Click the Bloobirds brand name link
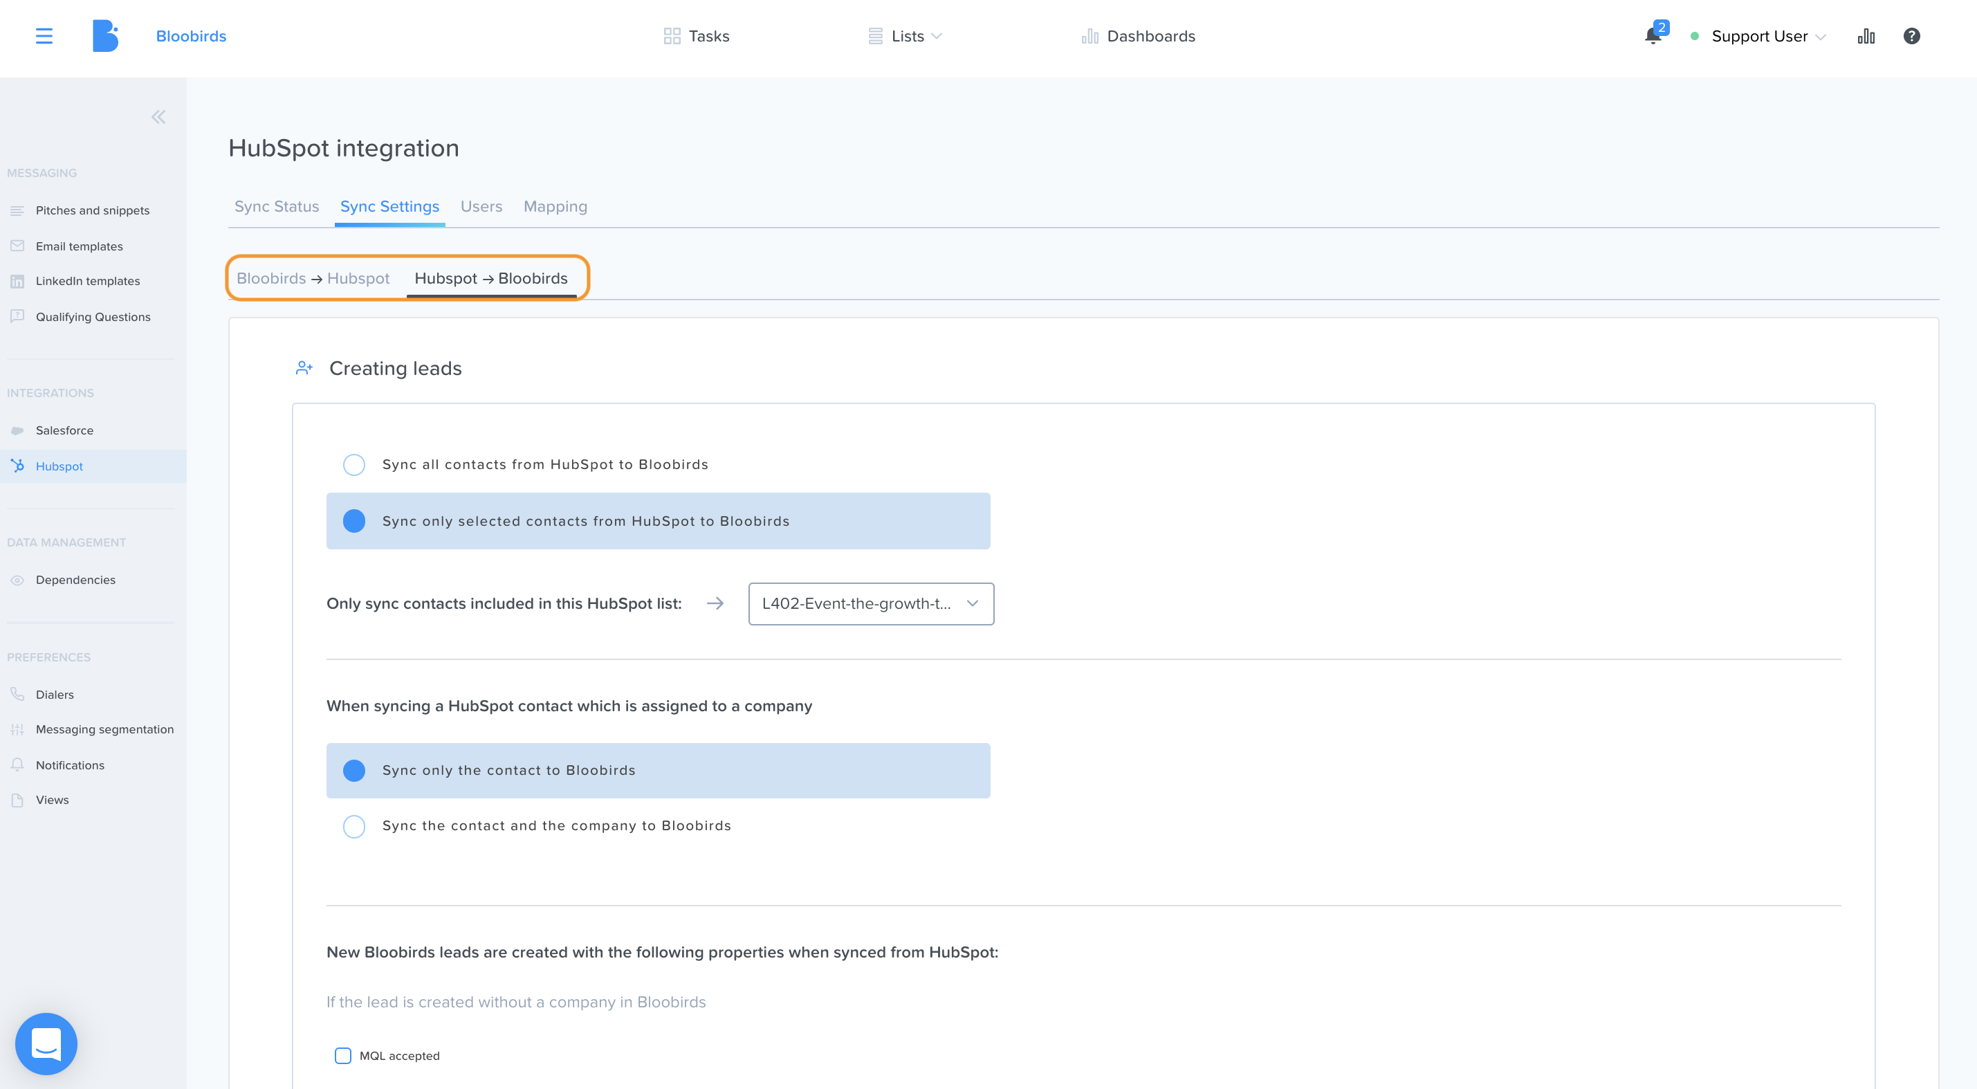The height and width of the screenshot is (1089, 1977). tap(191, 36)
